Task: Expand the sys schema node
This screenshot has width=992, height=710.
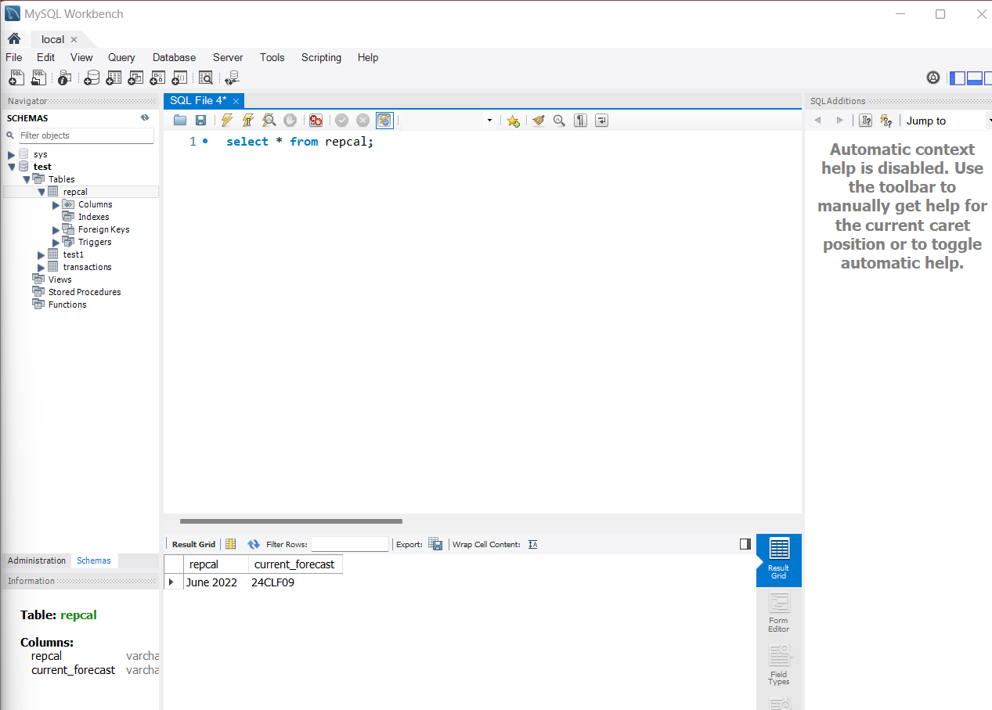Action: [x=12, y=155]
